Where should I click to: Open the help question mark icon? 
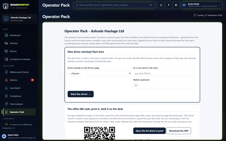tap(169, 5)
